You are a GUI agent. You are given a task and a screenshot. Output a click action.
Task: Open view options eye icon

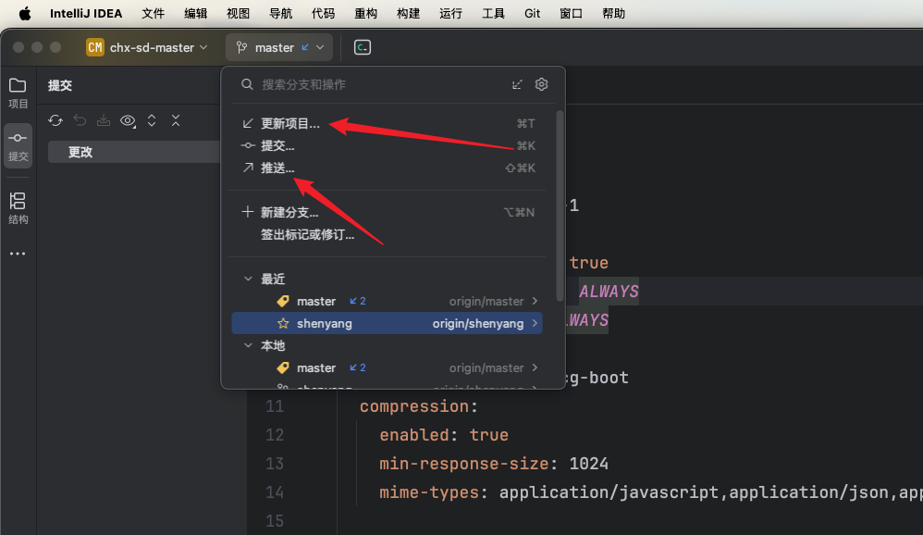128,120
